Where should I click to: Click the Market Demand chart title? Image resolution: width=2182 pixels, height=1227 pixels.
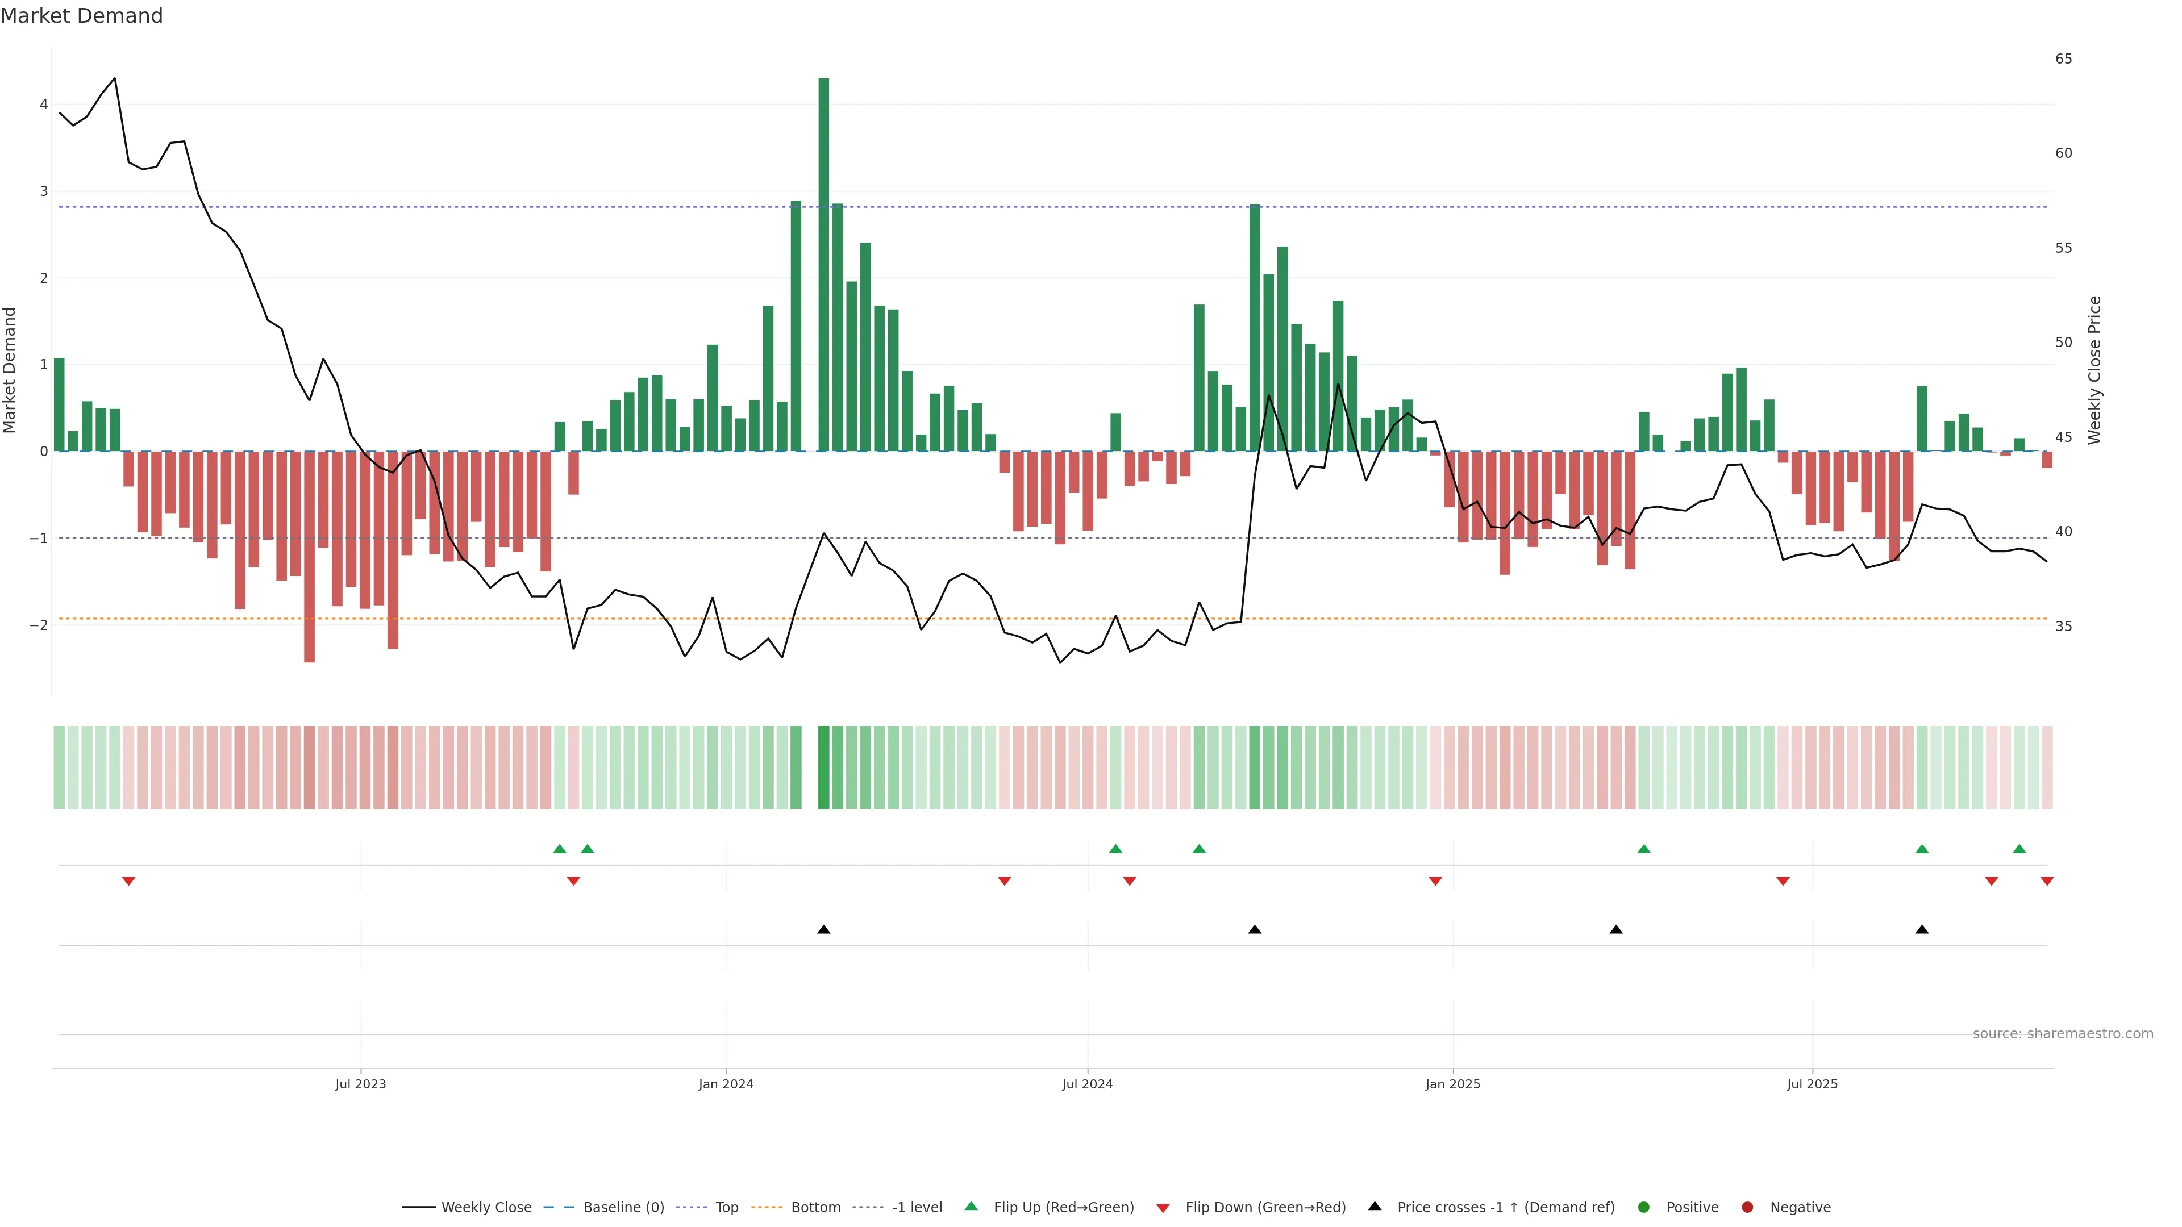(81, 16)
